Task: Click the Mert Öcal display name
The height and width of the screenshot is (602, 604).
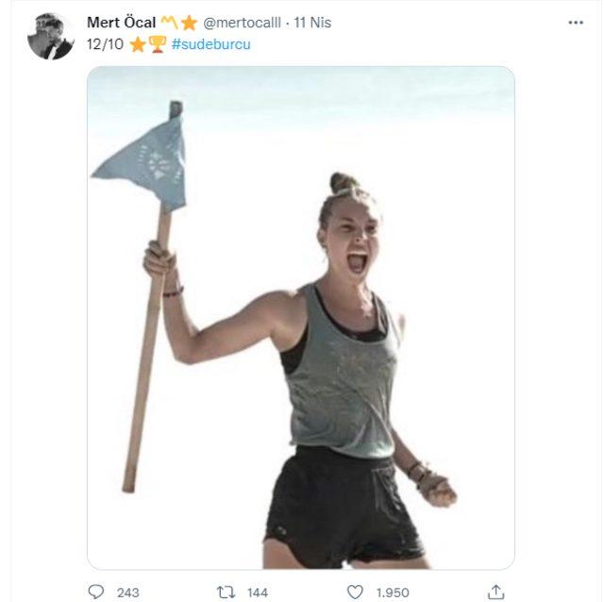Action: tap(122, 23)
